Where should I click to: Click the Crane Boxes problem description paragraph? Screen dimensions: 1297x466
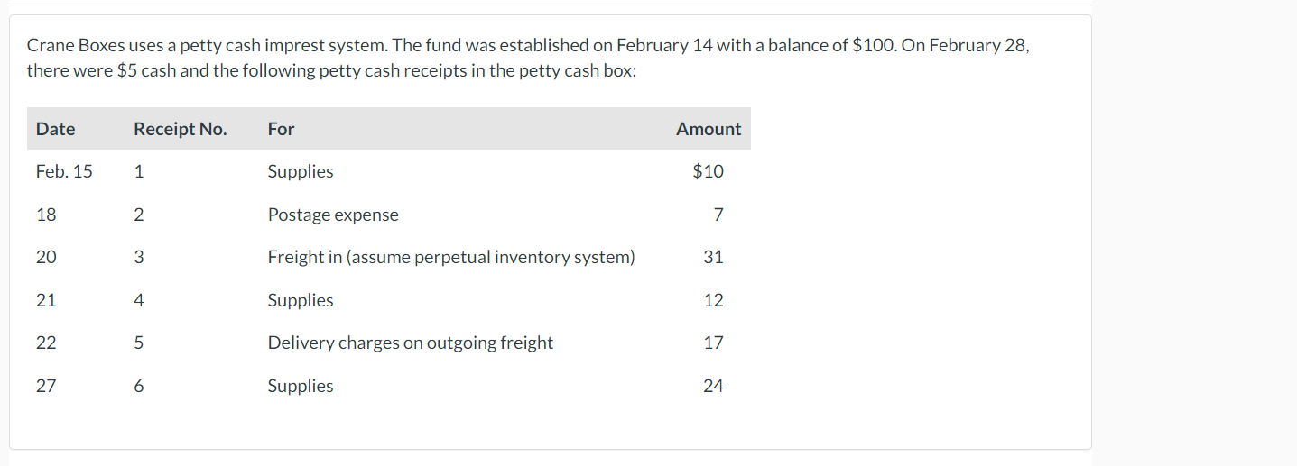tap(527, 58)
